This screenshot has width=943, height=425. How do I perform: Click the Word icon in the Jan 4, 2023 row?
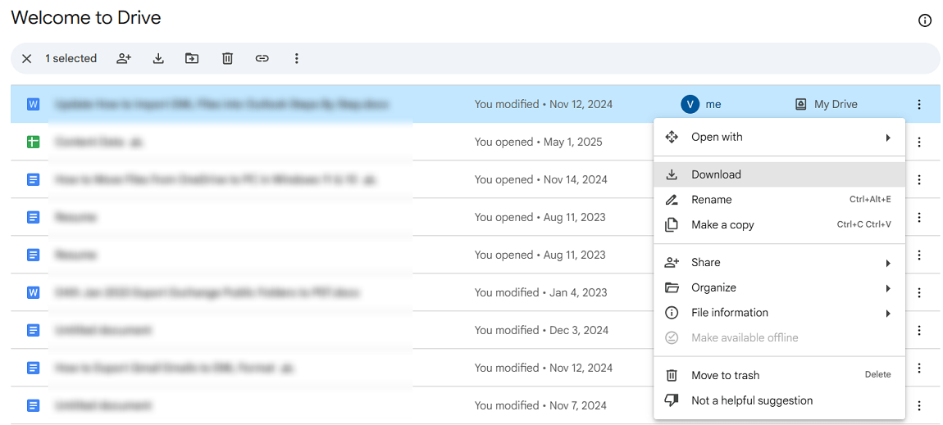click(33, 293)
